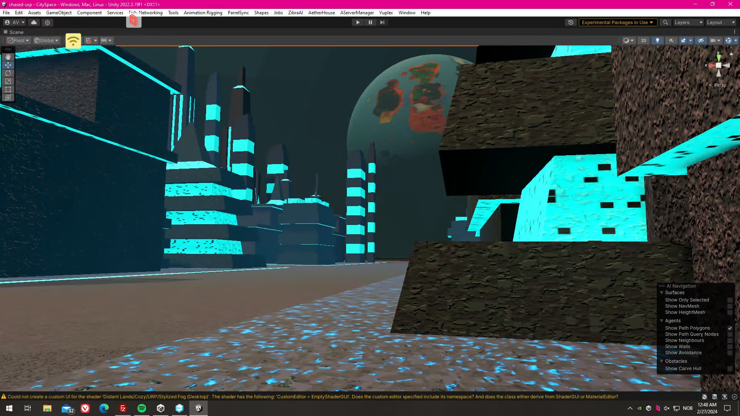Click Experimental Packages In Use button

tap(617, 22)
